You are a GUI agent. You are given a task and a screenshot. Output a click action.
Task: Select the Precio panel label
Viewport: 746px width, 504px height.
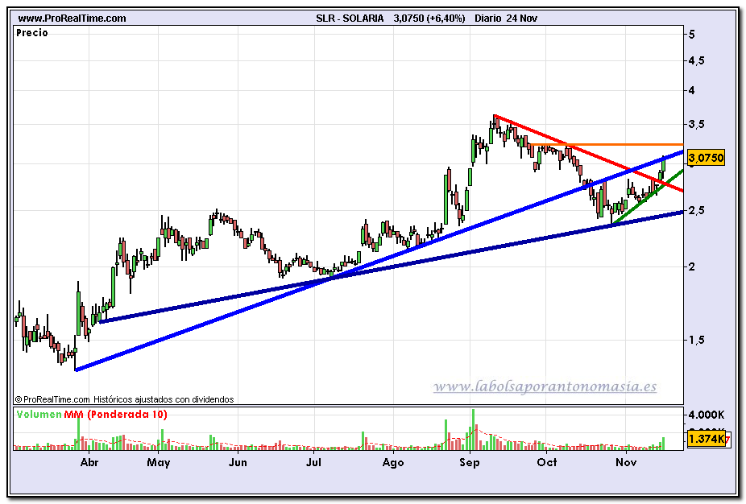pos(32,33)
